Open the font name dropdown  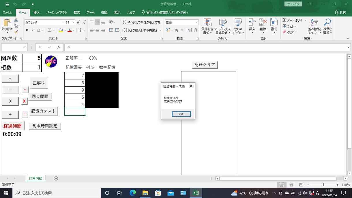pos(63,22)
